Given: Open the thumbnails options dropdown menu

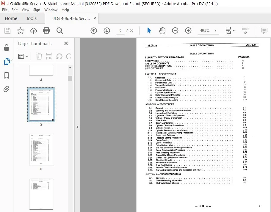Looking at the screenshot, I should (x=23, y=56).
